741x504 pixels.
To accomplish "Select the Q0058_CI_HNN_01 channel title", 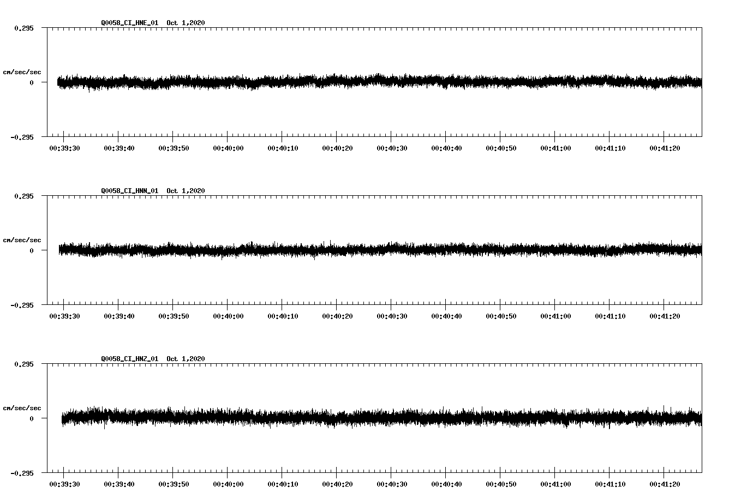I will coord(130,190).
